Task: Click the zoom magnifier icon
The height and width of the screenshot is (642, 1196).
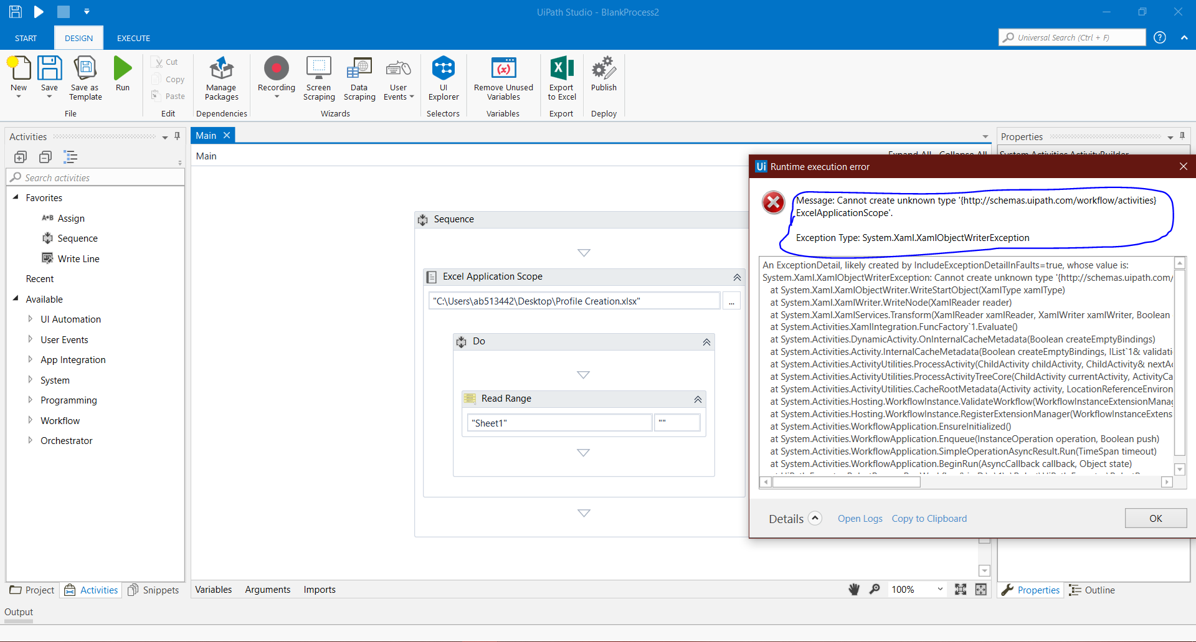Action: [x=875, y=589]
